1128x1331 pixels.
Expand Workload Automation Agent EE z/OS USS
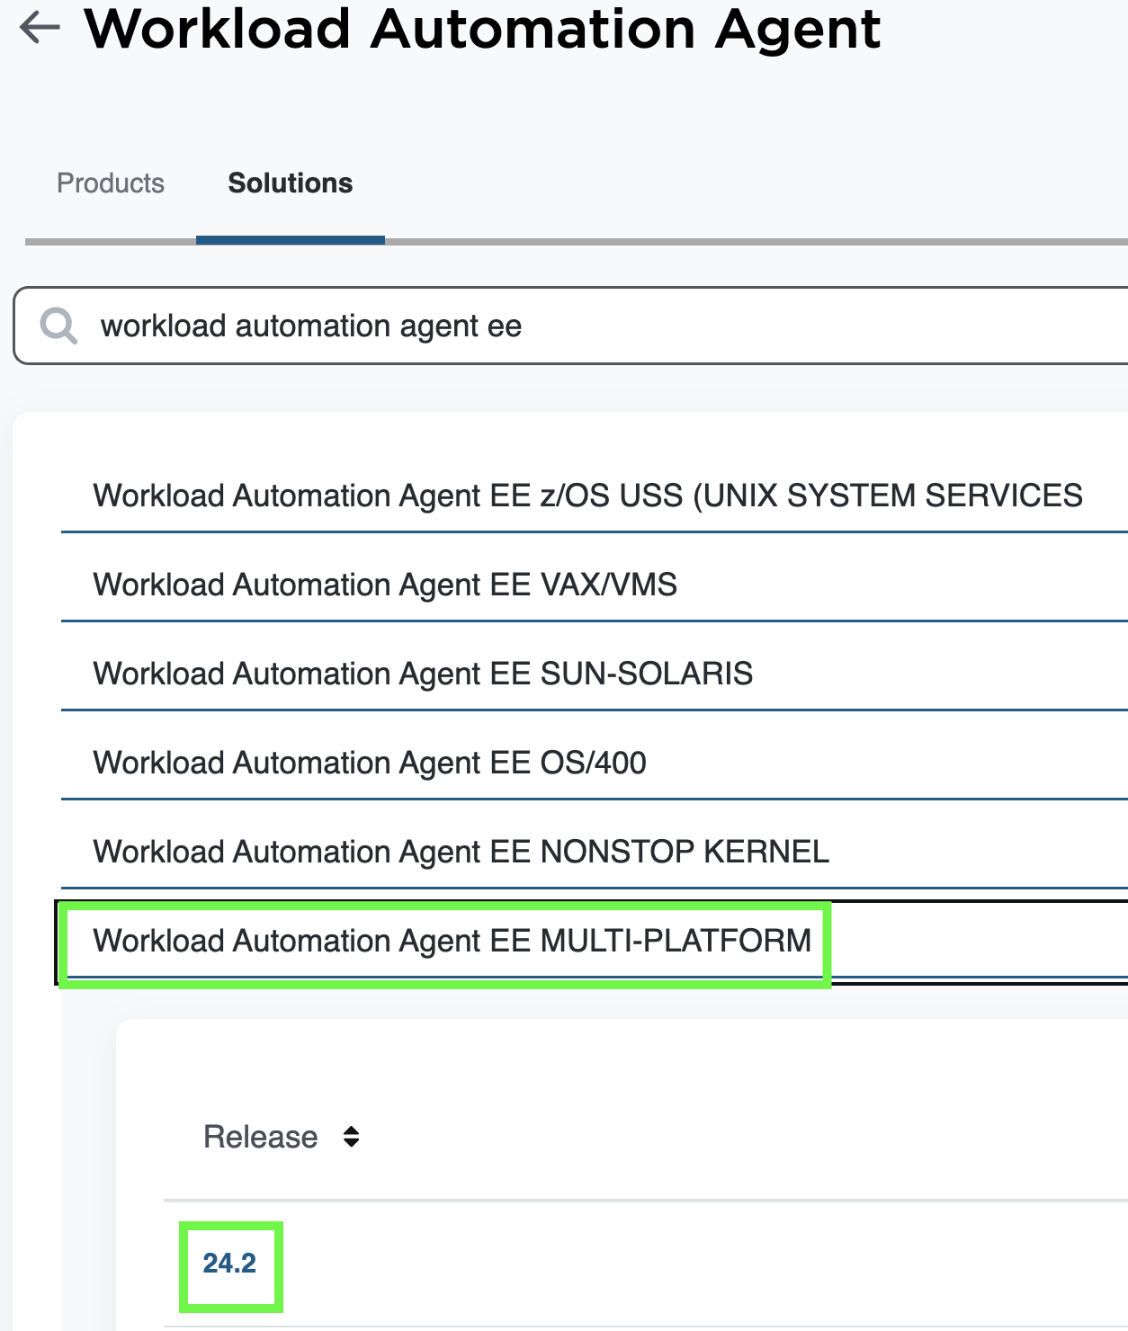coord(595,496)
